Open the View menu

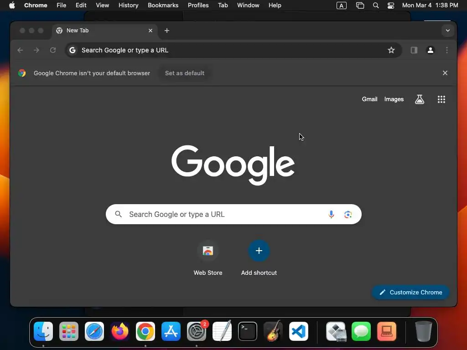103,5
